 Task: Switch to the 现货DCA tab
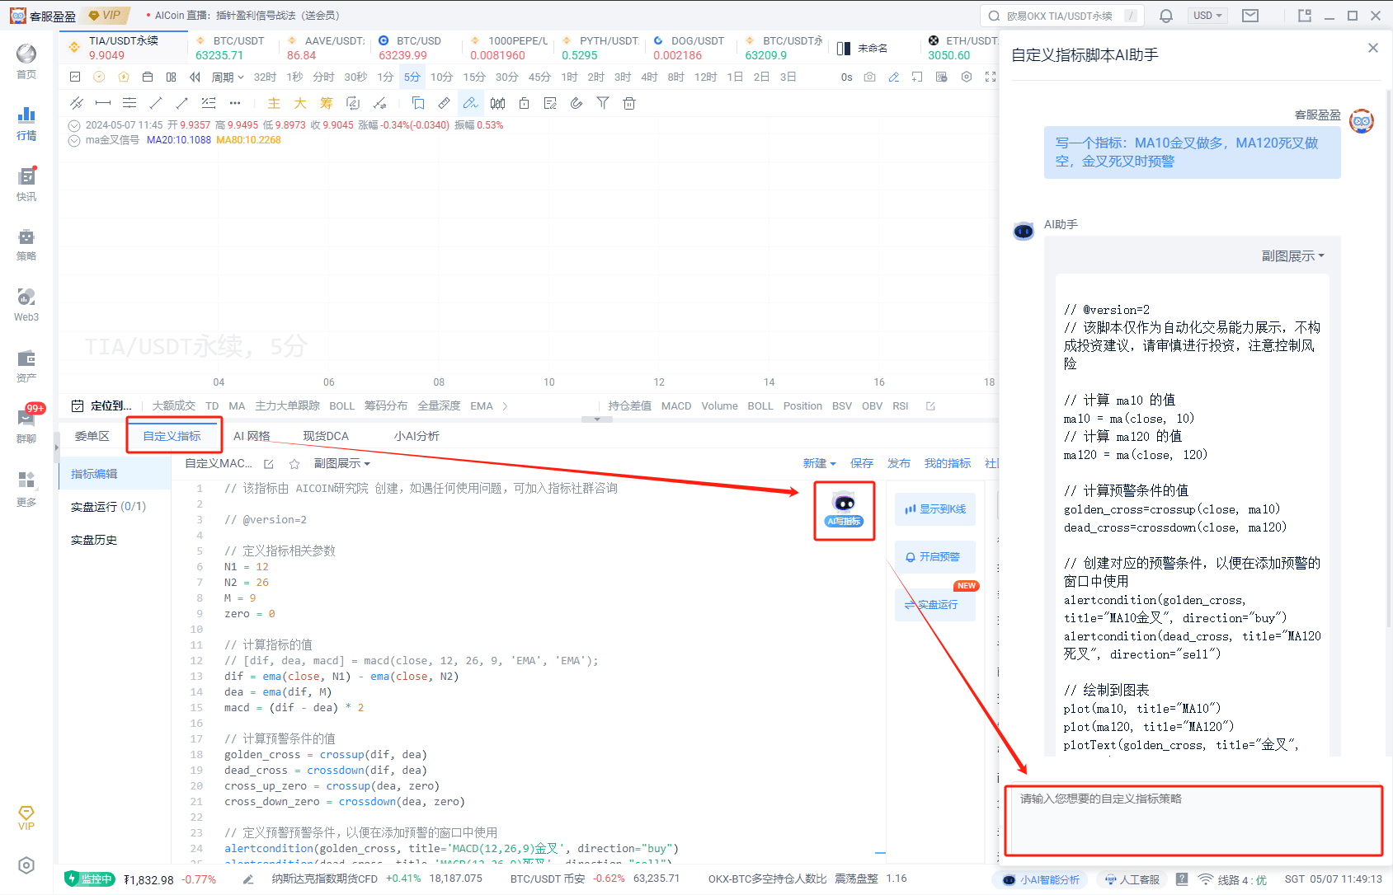[x=326, y=436]
